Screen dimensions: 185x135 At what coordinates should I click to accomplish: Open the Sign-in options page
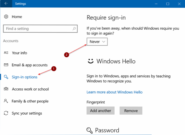(24, 77)
